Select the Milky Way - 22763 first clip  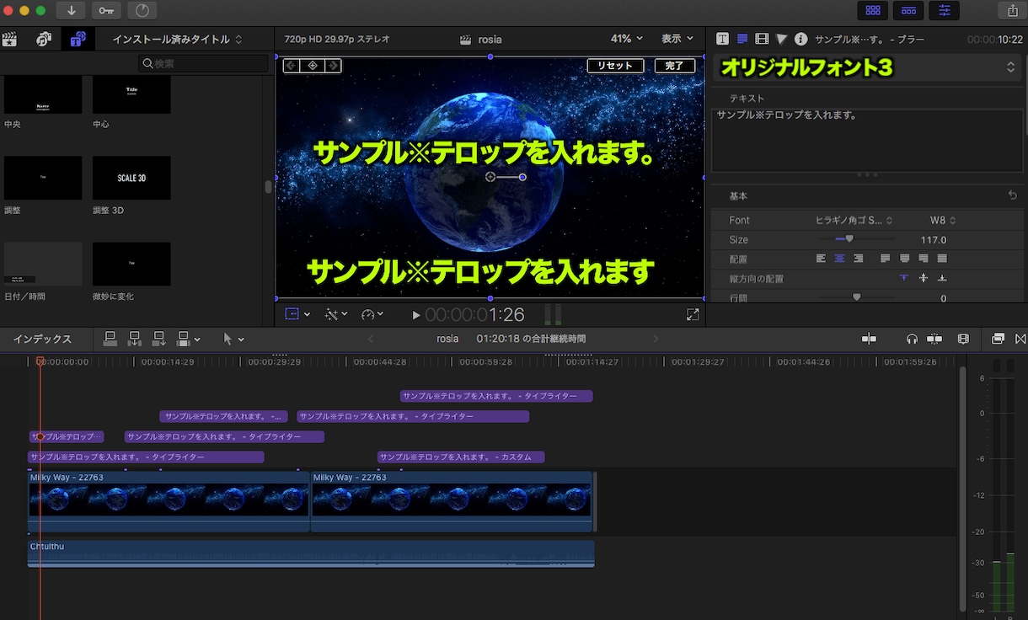(169, 501)
